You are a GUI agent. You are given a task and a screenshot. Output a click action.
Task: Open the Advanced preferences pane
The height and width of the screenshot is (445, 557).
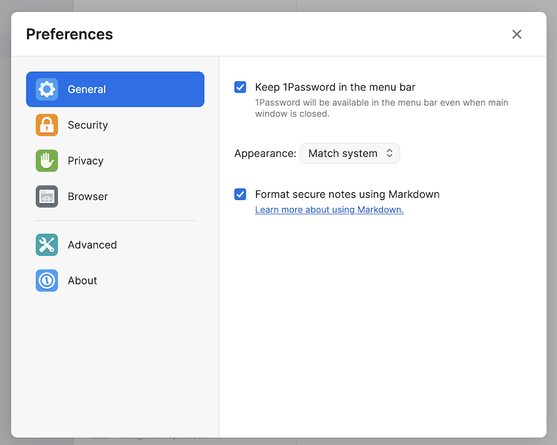coord(92,245)
